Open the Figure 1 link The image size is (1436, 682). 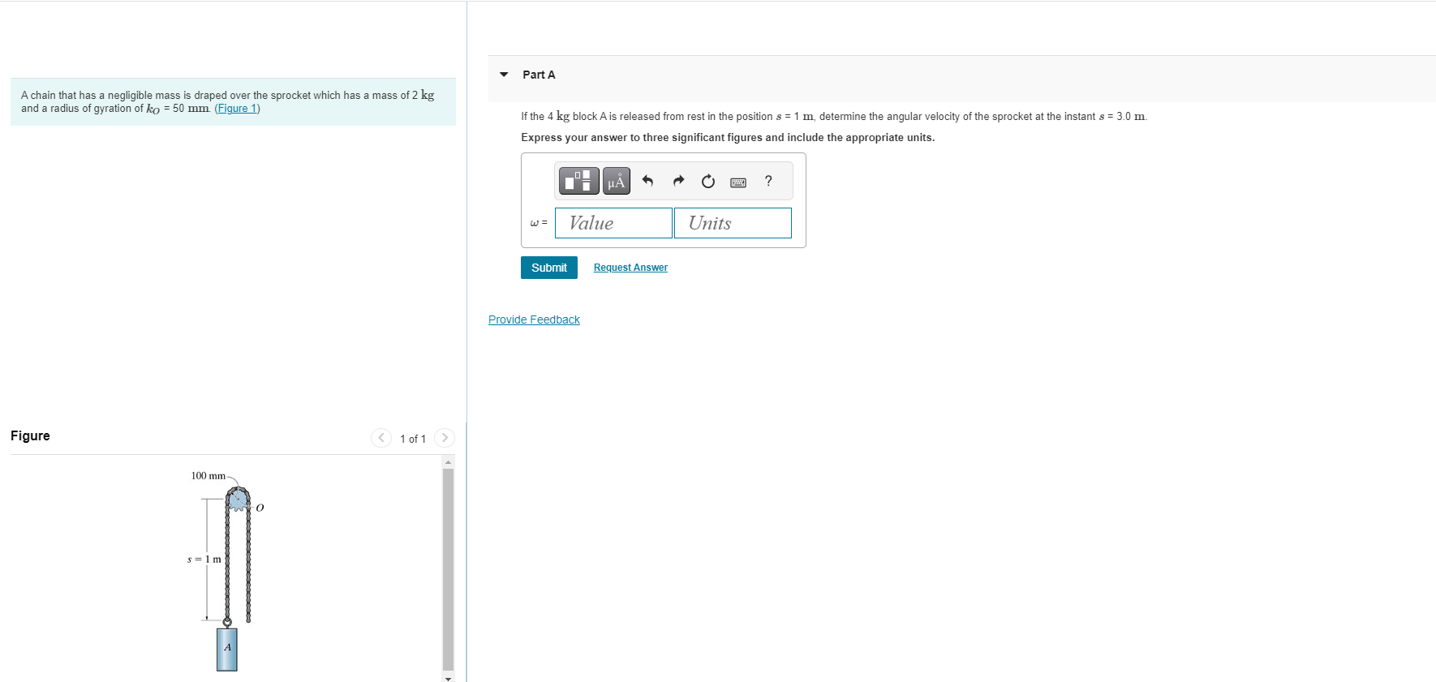[x=238, y=109]
